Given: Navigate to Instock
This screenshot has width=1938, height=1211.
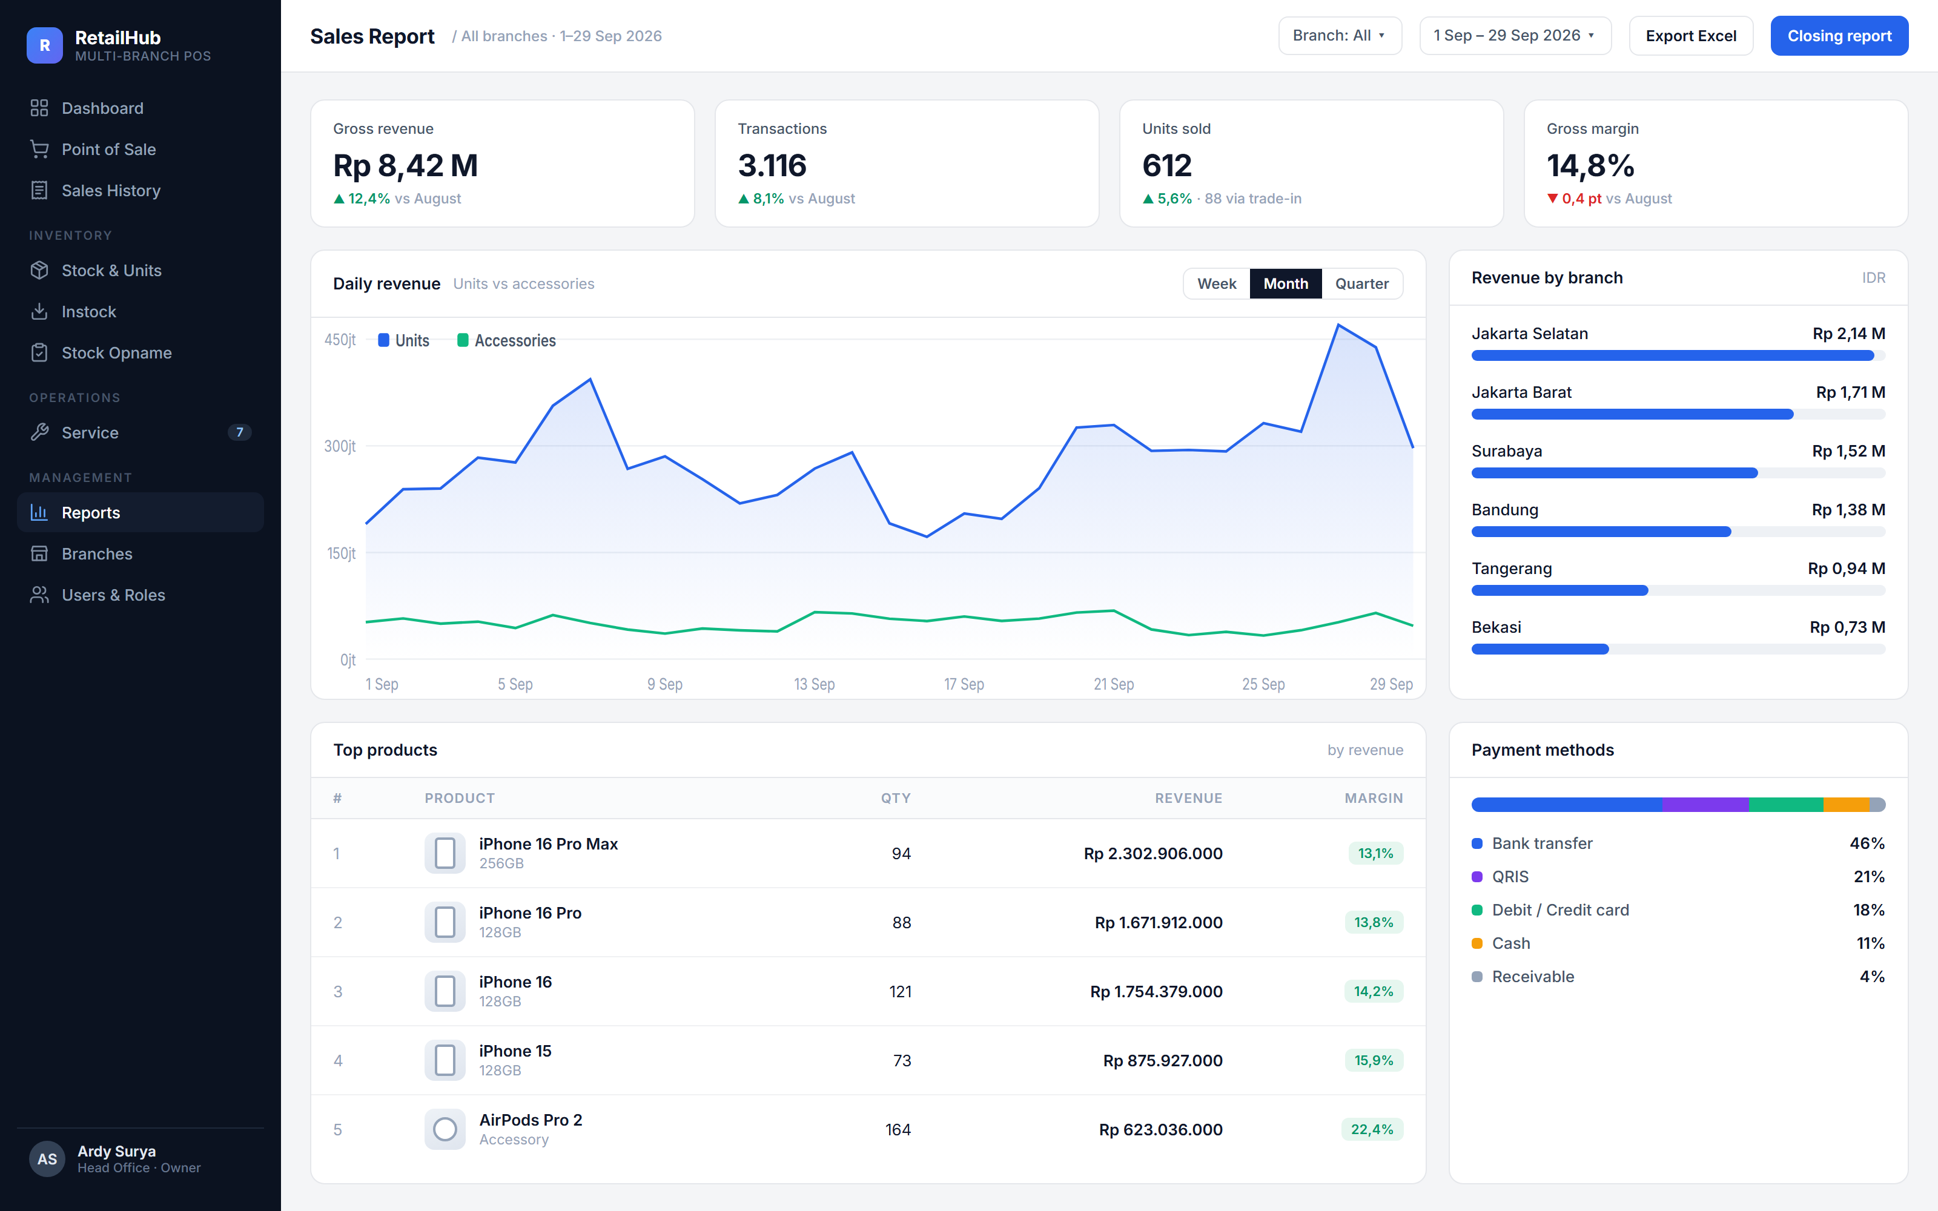Looking at the screenshot, I should 140,312.
